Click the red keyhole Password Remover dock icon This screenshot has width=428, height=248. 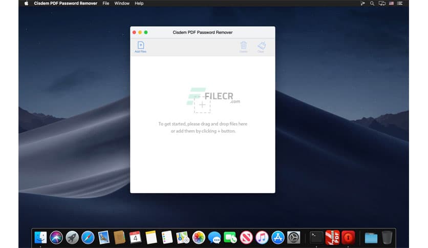point(348,237)
